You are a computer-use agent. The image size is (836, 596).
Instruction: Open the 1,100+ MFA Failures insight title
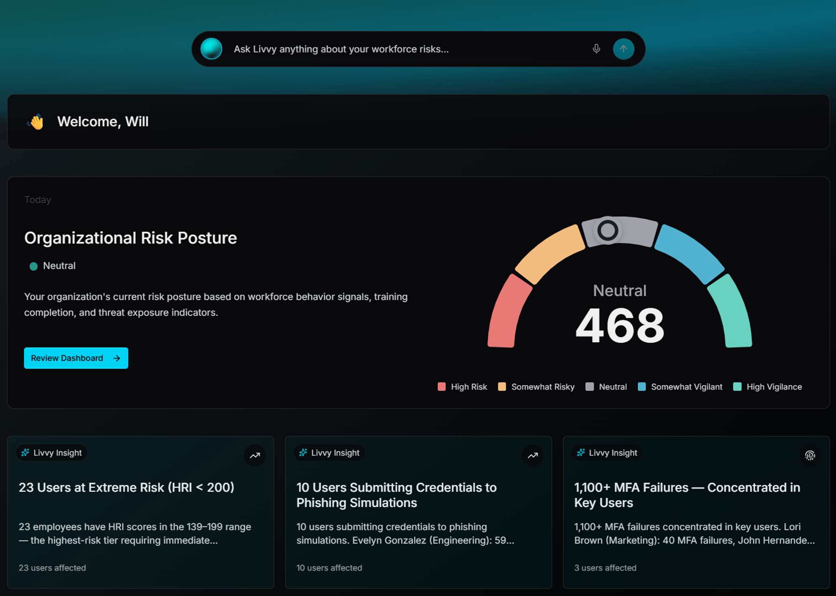687,495
